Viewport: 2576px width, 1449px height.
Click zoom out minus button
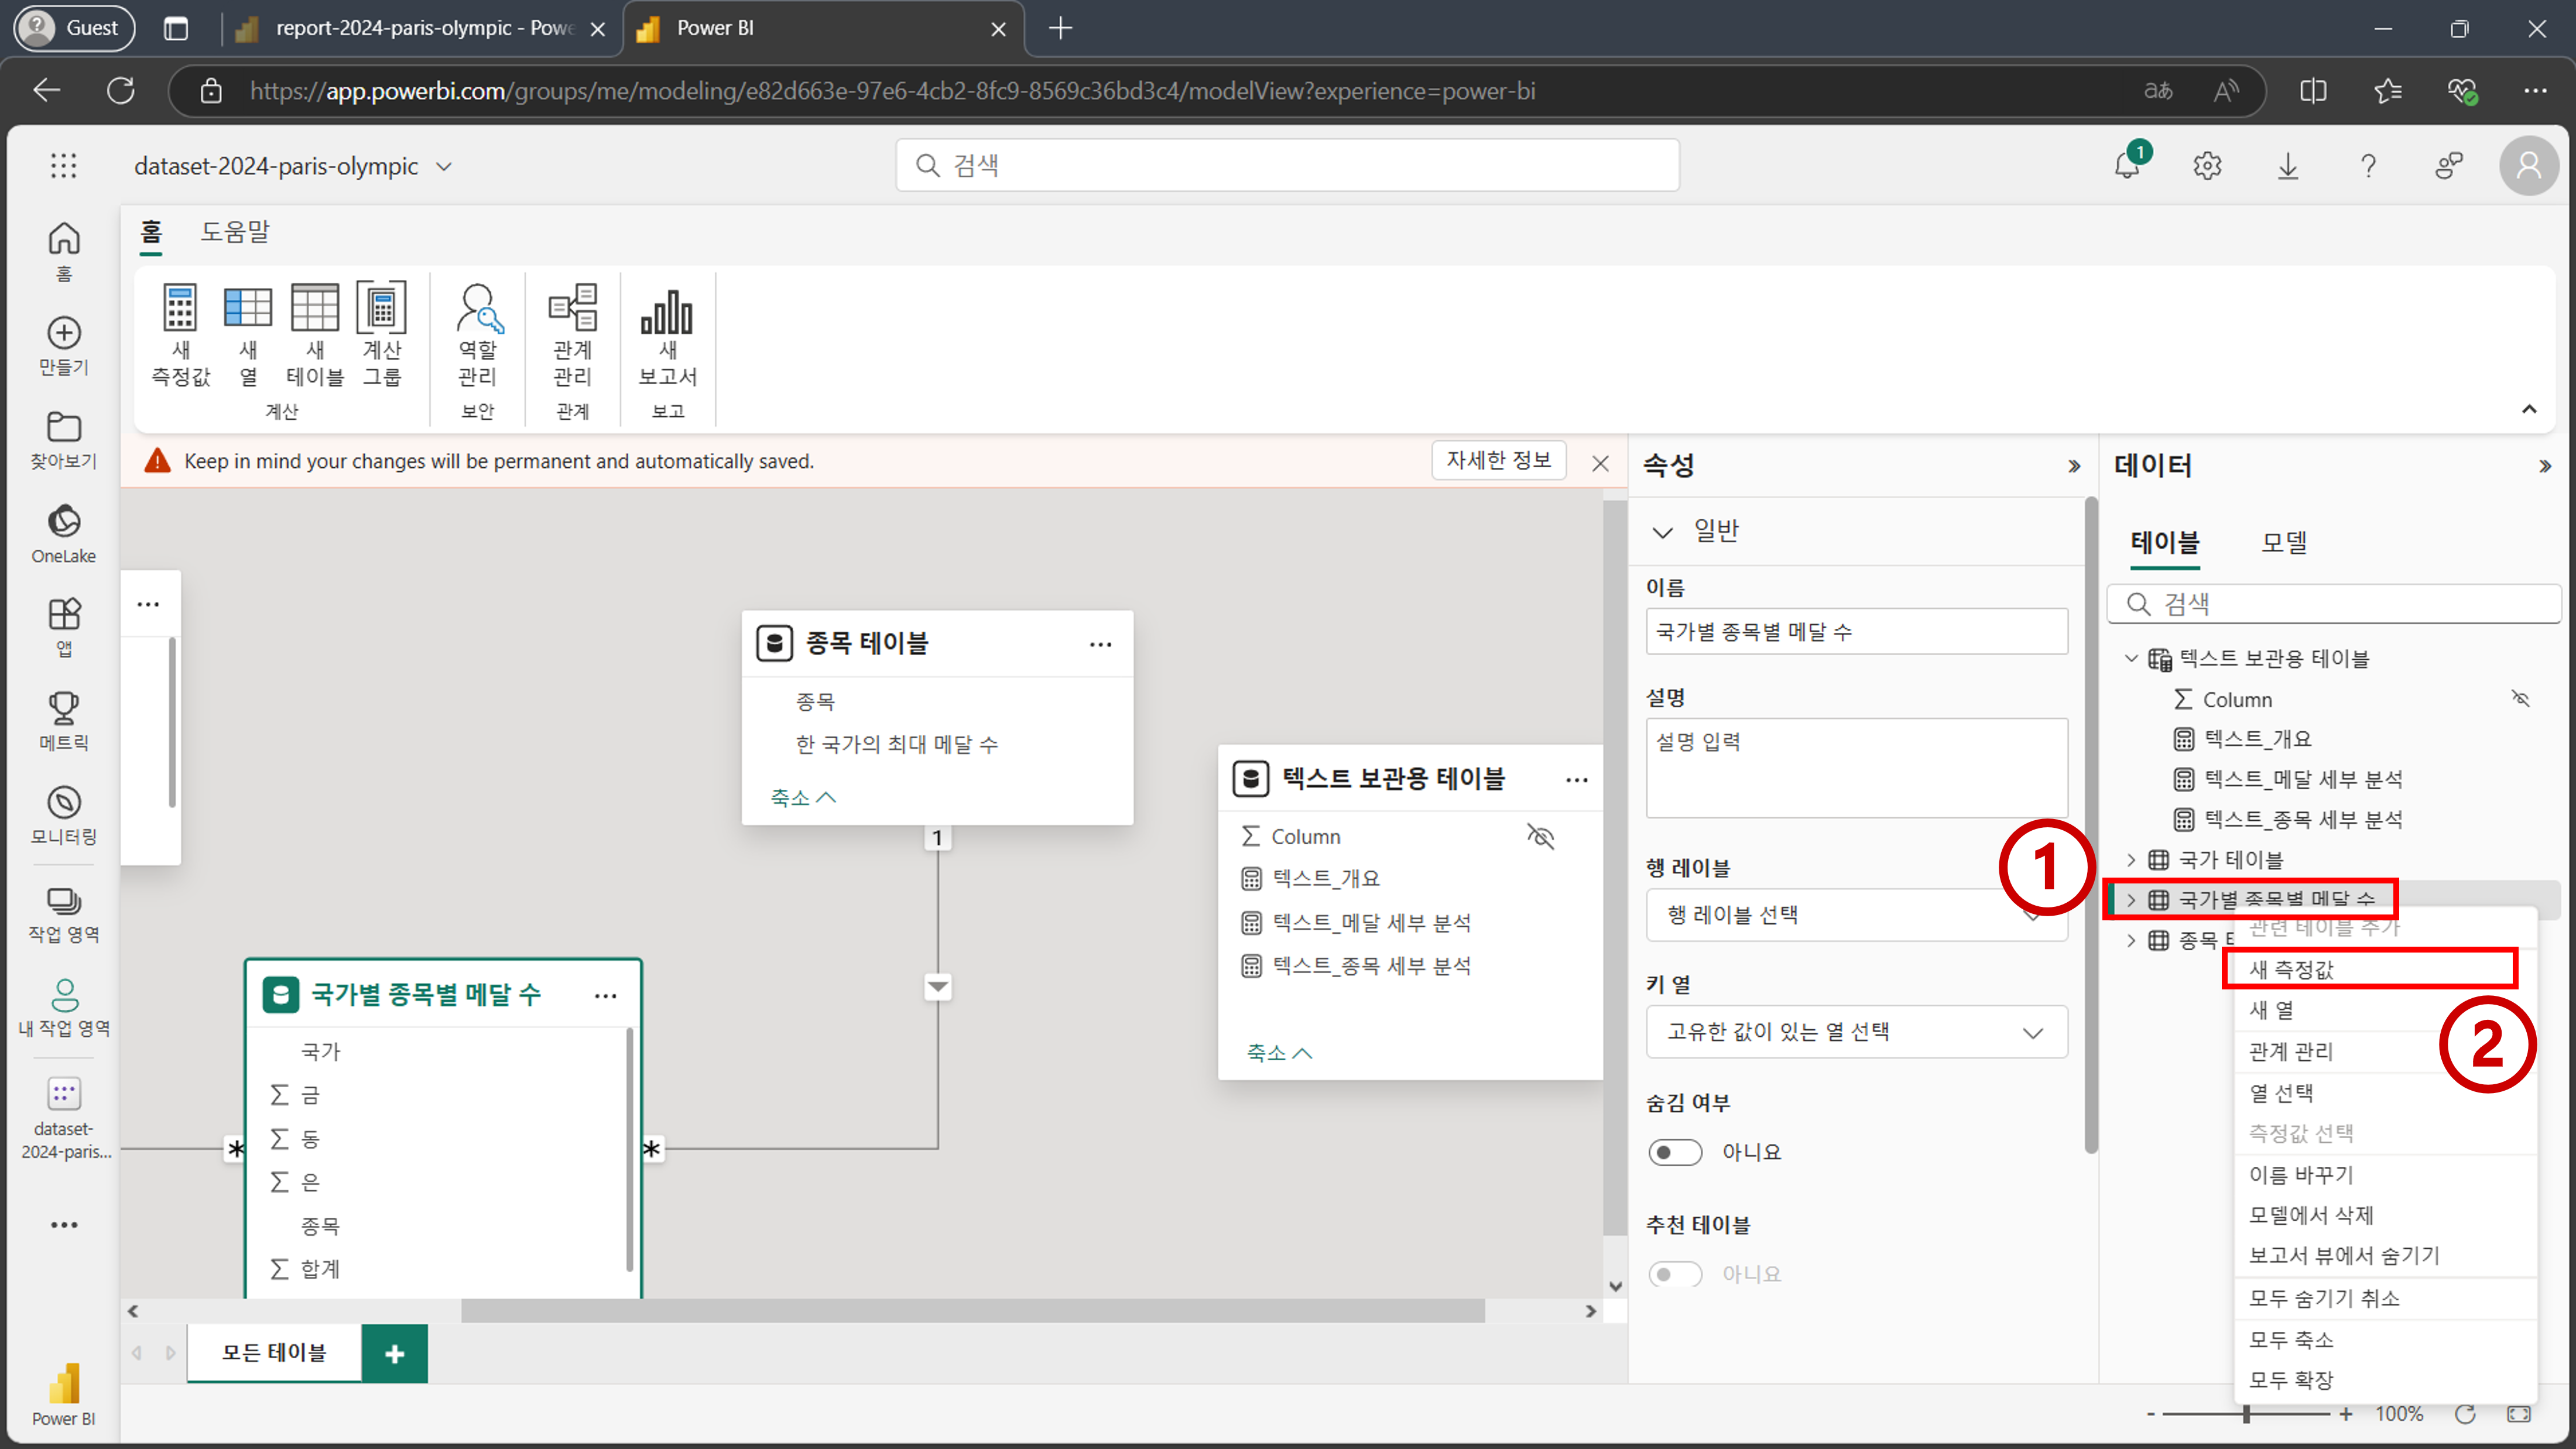2150,1414
